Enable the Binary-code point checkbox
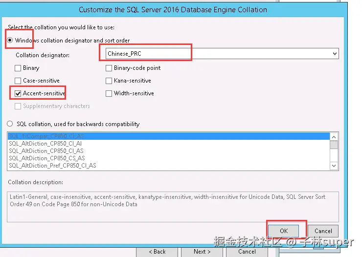Viewport: 362px width, 257px height. coord(109,68)
